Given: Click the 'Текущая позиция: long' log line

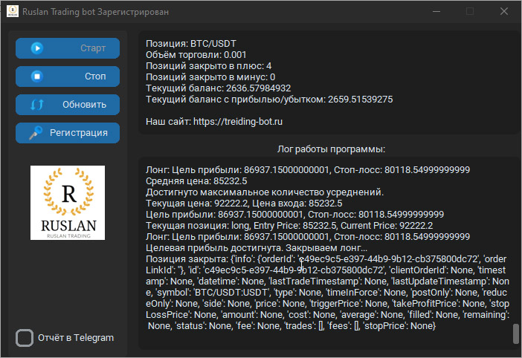Looking at the screenshot, I should [x=289, y=226].
